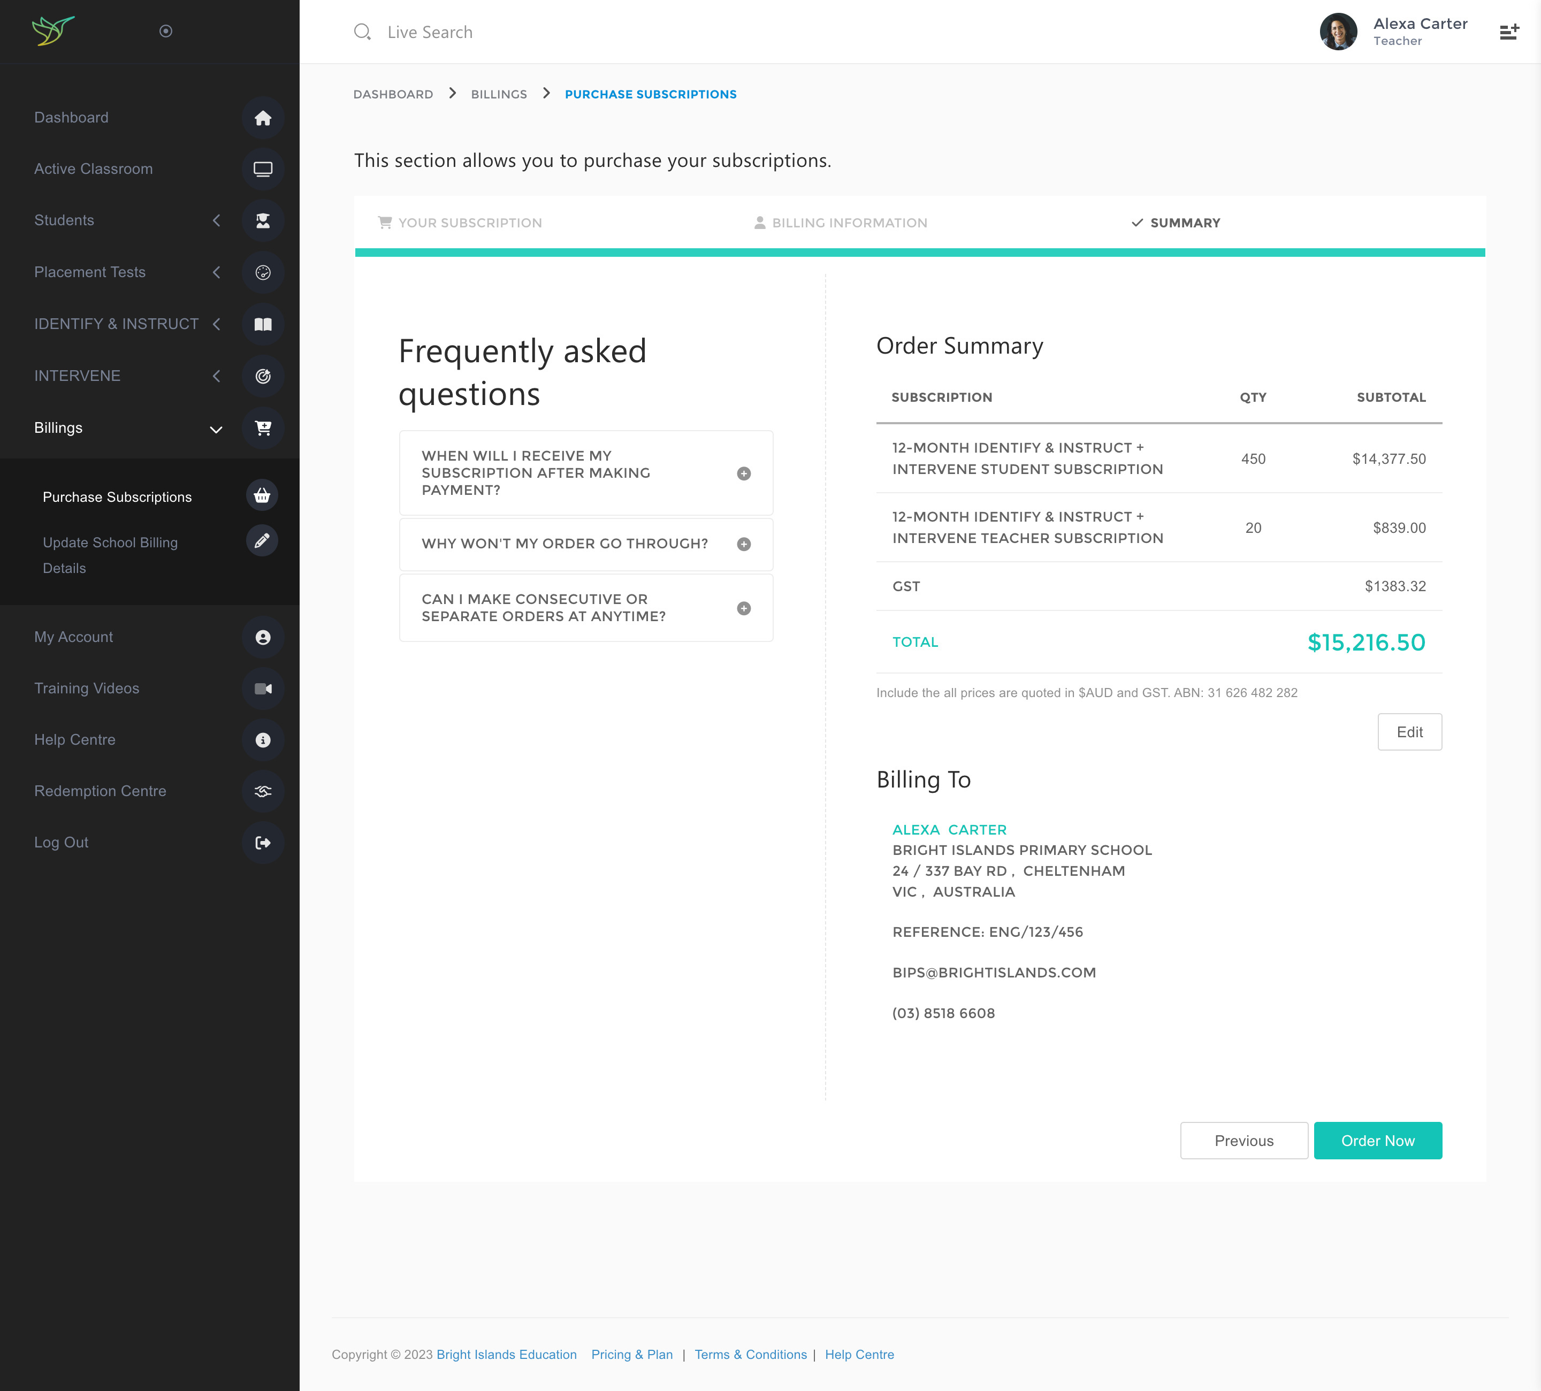The image size is (1541, 1391).
Task: Click the hummingbird logo
Action: (x=53, y=30)
